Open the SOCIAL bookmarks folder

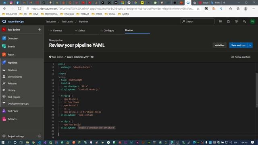[110, 14]
